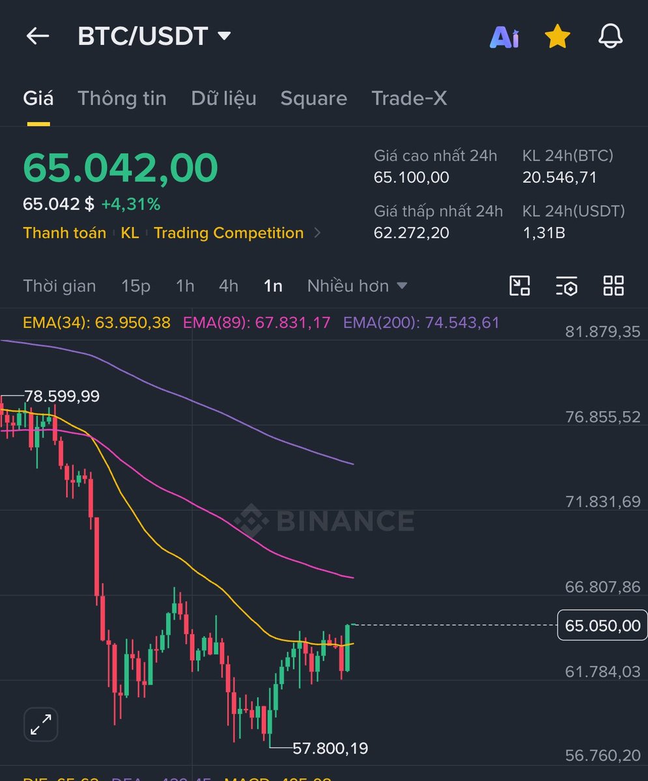The image size is (648, 781).
Task: Select the Thời gian chart mode
Action: [x=59, y=286]
